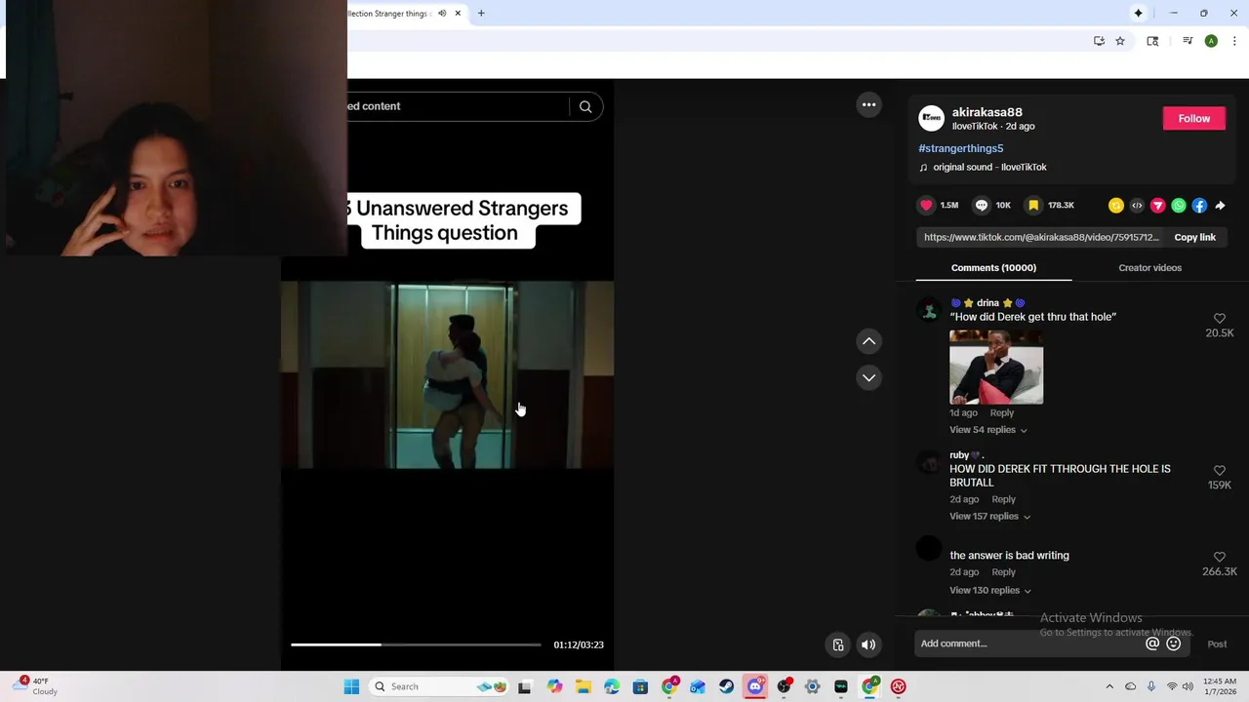Mute the video with speaker icon
This screenshot has height=702, width=1249.
click(868, 644)
